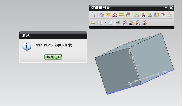Screen dimensions: 183x106
Task: Open the 级进模向导 toolbar options arrow
Action: pos(166,8)
